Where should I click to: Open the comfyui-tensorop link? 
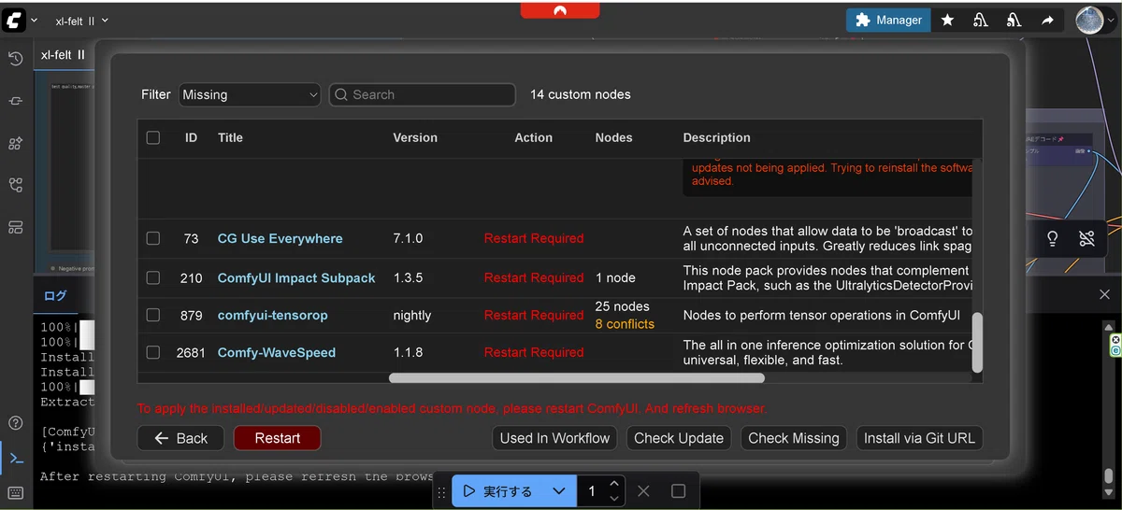272,315
